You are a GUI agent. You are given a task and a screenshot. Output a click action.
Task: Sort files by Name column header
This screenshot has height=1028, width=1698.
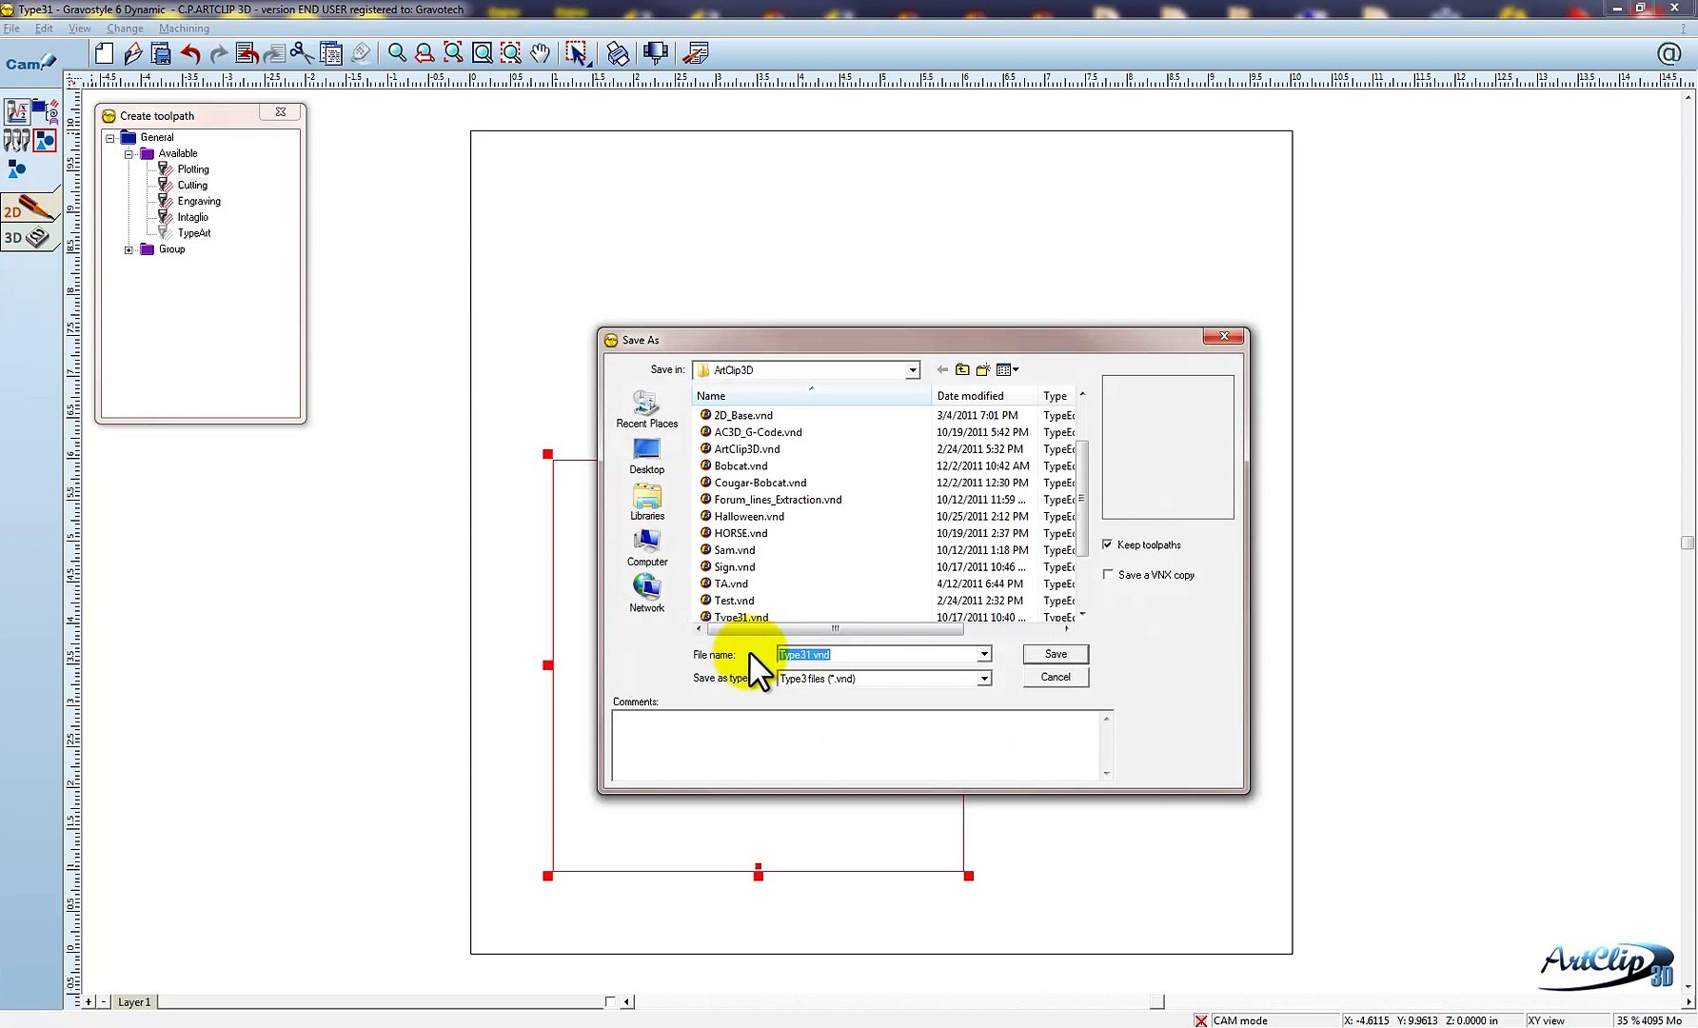pos(812,396)
